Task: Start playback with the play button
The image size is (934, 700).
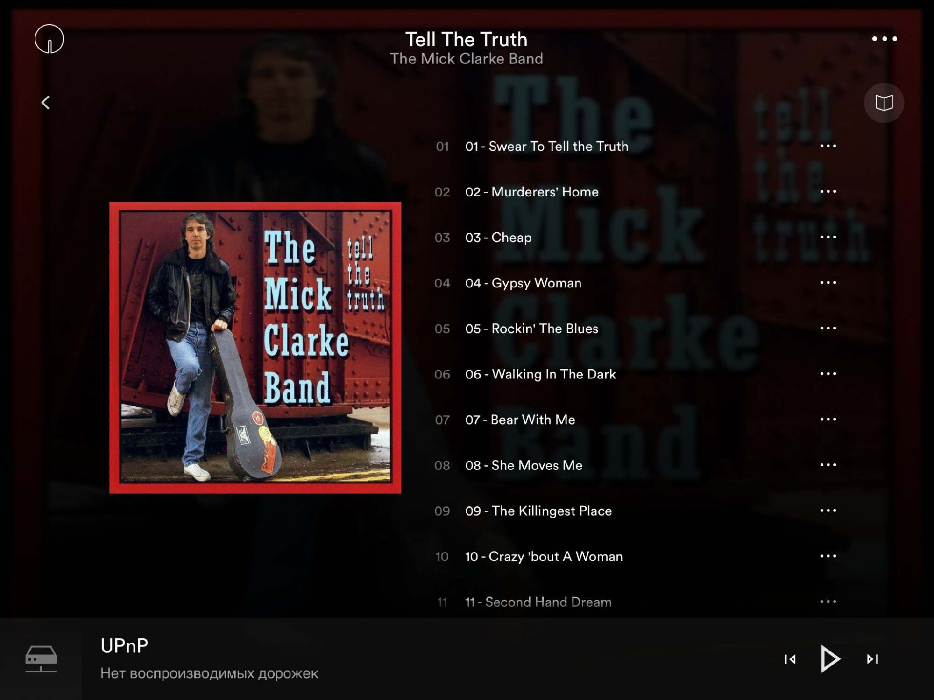Action: coord(830,659)
